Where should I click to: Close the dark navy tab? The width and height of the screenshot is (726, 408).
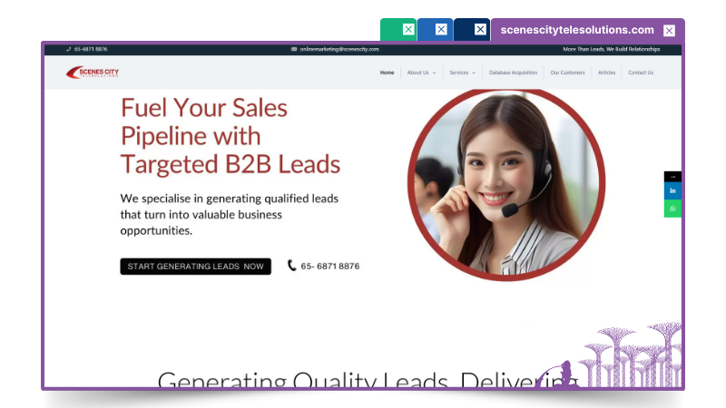480,29
